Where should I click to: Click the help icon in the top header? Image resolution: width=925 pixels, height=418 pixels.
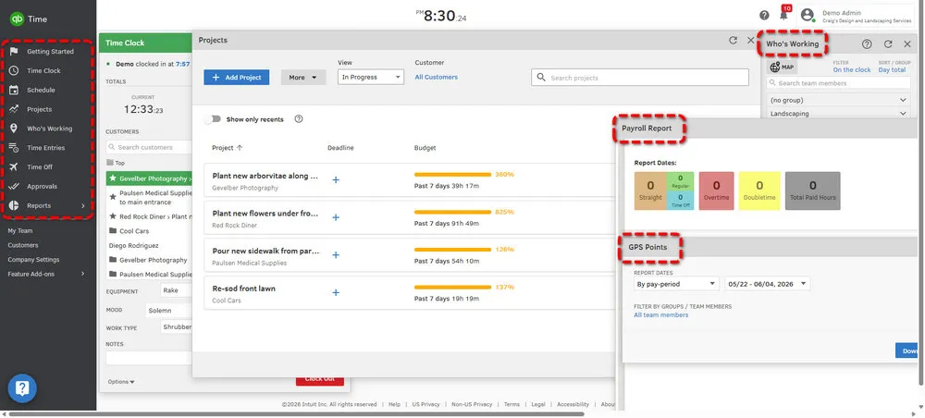(765, 16)
